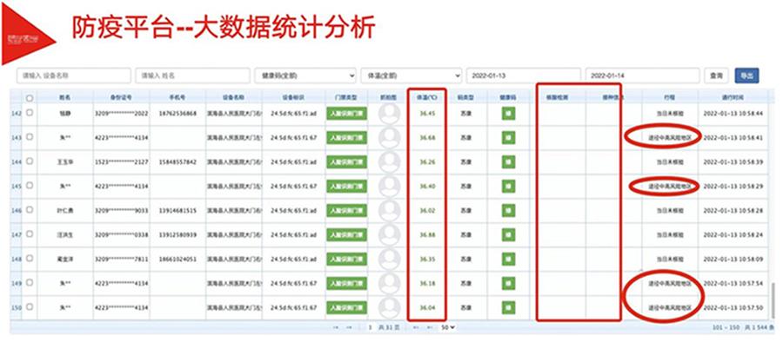Open captured photo avatar in row 144
The image size is (783, 342).
[x=389, y=162]
